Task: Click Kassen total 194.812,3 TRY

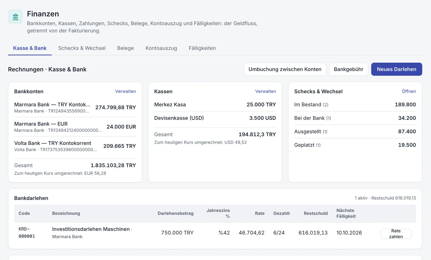Action: click(257, 134)
